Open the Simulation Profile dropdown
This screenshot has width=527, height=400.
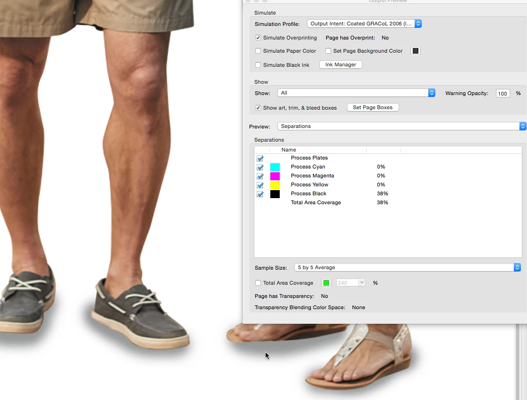364,24
